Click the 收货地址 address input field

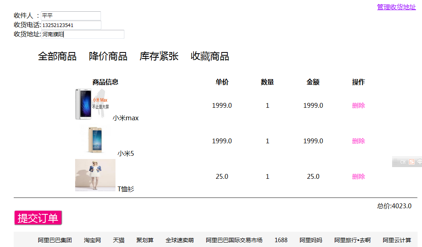[83, 34]
